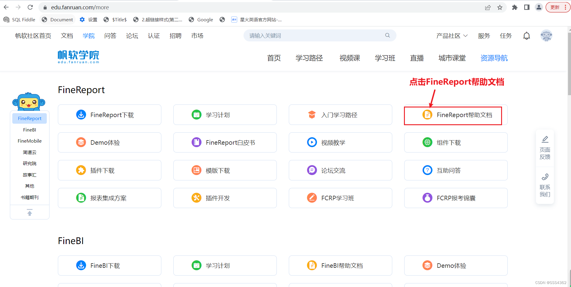Image resolution: width=571 pixels, height=287 pixels.
Task: Jump to 研究院 in sidebar
Action: point(30,163)
